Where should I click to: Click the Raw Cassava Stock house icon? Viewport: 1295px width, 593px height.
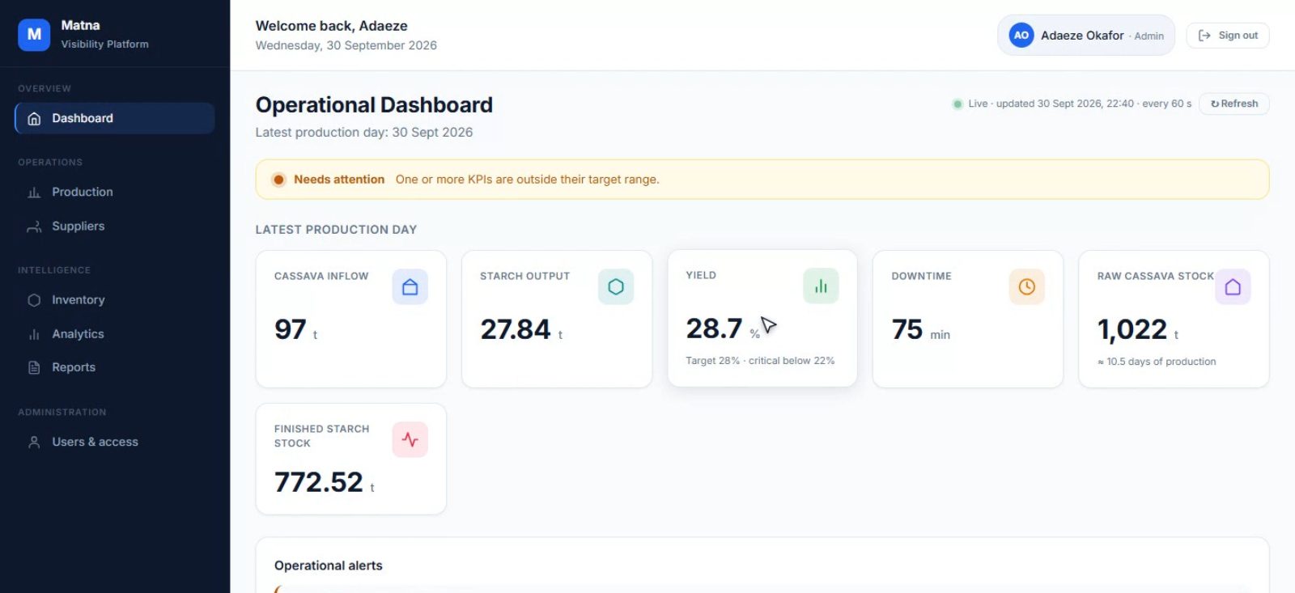1233,287
